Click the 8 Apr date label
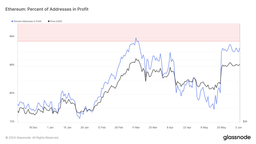This screenshot has height=144, width=256. click(x=170, y=127)
